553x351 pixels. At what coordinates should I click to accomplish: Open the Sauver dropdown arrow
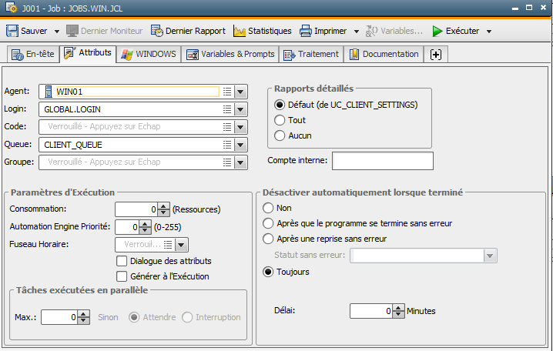click(x=57, y=32)
